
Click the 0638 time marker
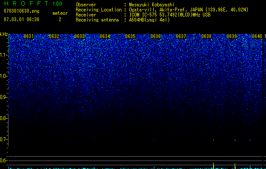coord(206,36)
